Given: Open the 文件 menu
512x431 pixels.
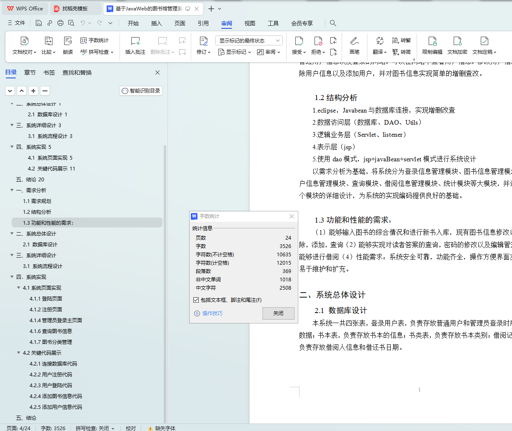Looking at the screenshot, I should [x=17, y=23].
